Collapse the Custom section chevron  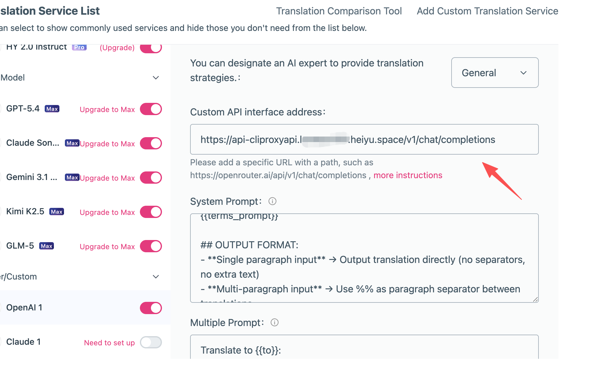(x=156, y=277)
